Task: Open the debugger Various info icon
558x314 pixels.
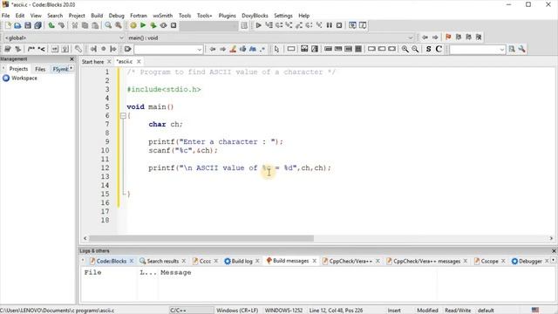Action: [363, 25]
